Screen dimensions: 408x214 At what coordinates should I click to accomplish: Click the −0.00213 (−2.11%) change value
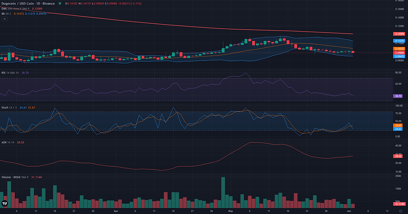click(x=129, y=4)
